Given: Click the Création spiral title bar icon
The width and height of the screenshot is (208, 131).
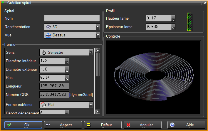Looking at the screenshot, I should tap(4, 3).
